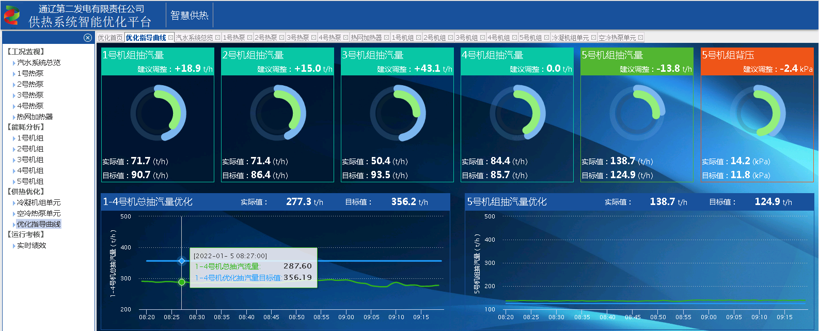Screen dimensions: 819x331
Task: Close the 优化指导曲线 tab
Action: coord(170,38)
